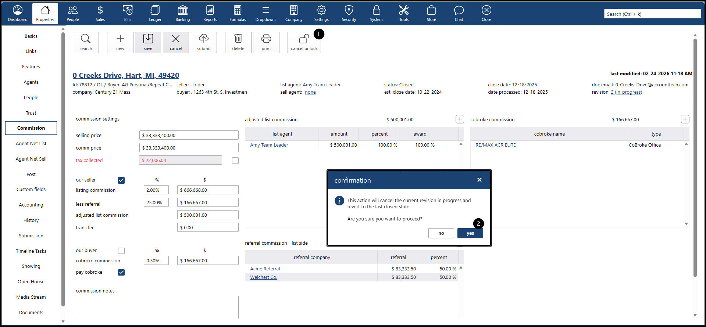Viewport: 706px width, 327px height.
Task: Add entry with cobroke commission plus button
Action: tap(685, 119)
